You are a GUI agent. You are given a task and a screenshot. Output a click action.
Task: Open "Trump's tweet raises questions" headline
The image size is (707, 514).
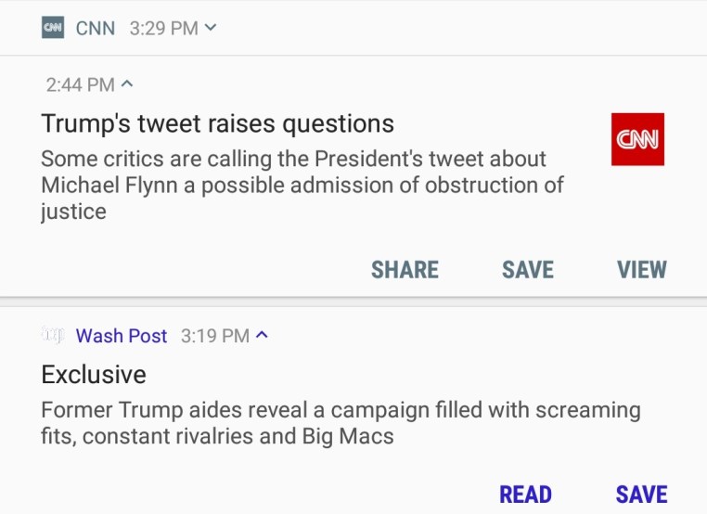click(x=218, y=123)
